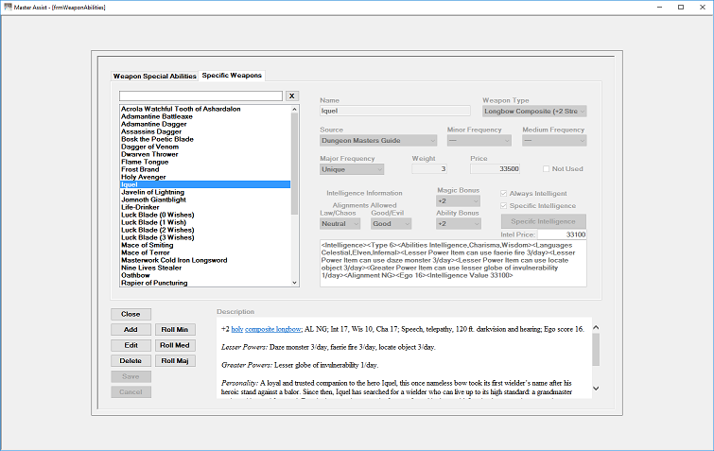The image size is (714, 451).
Task: Clear the search box with the X button
Action: (x=292, y=96)
